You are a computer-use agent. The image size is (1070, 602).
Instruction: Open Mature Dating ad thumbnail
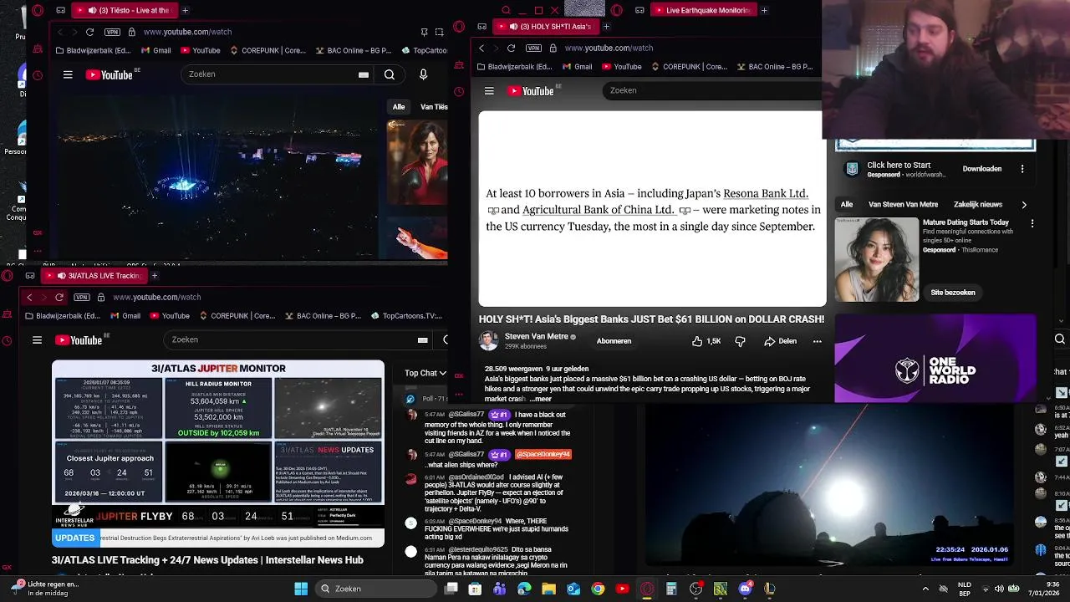click(x=876, y=259)
